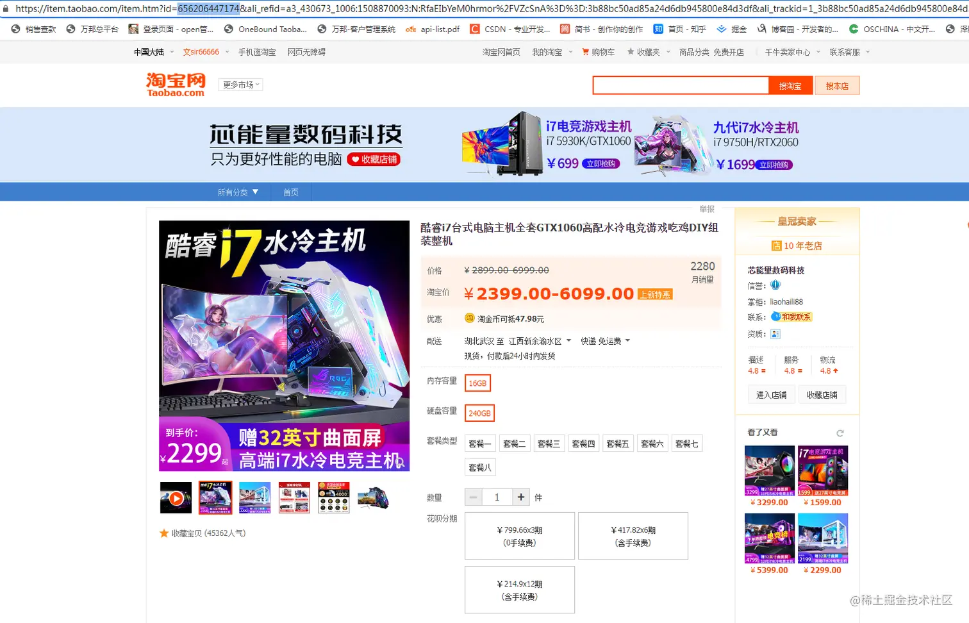Open 免费开店 link
Viewport: 969px width, 623px height.
tap(729, 52)
